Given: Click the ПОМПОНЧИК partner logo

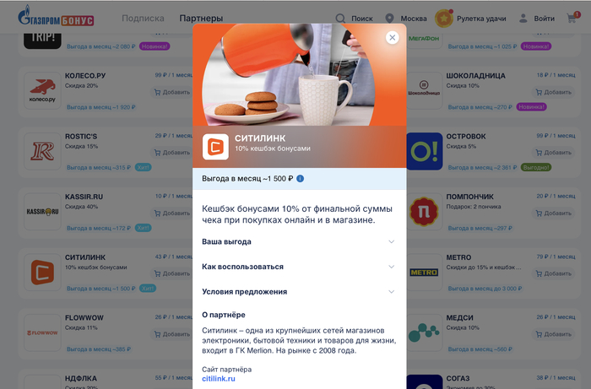Looking at the screenshot, I should [x=424, y=212].
